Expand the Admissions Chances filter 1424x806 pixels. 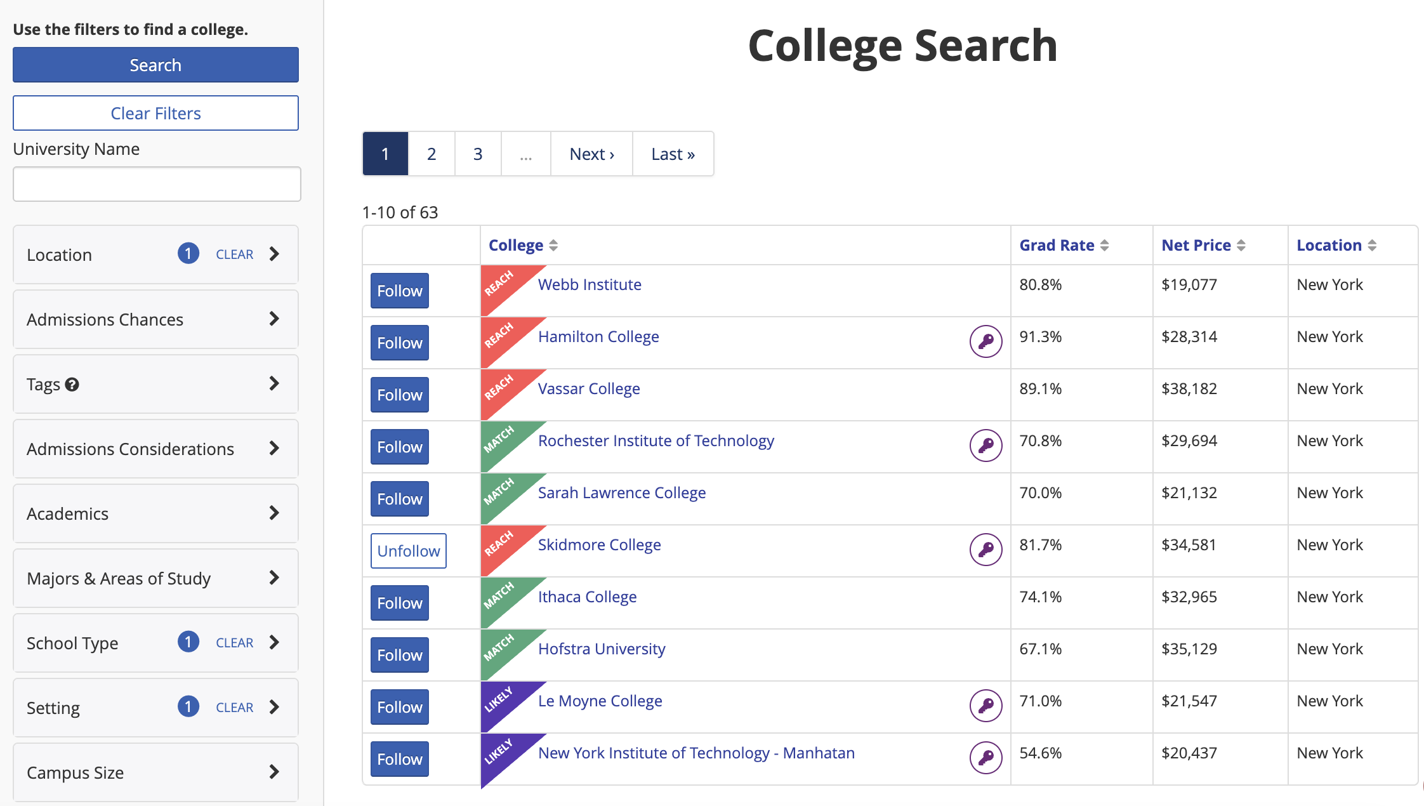155,319
